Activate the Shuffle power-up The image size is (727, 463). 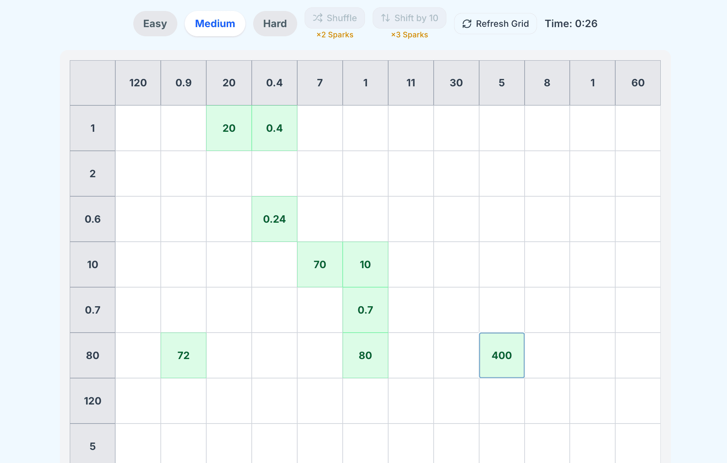point(334,18)
